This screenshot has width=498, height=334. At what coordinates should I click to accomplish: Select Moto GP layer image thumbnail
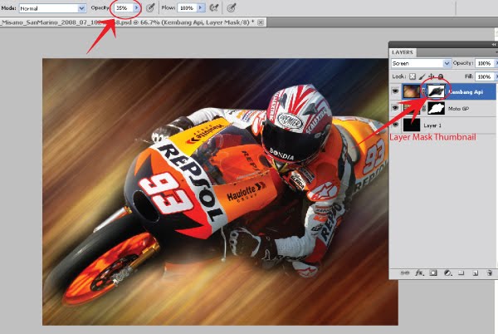coord(412,108)
